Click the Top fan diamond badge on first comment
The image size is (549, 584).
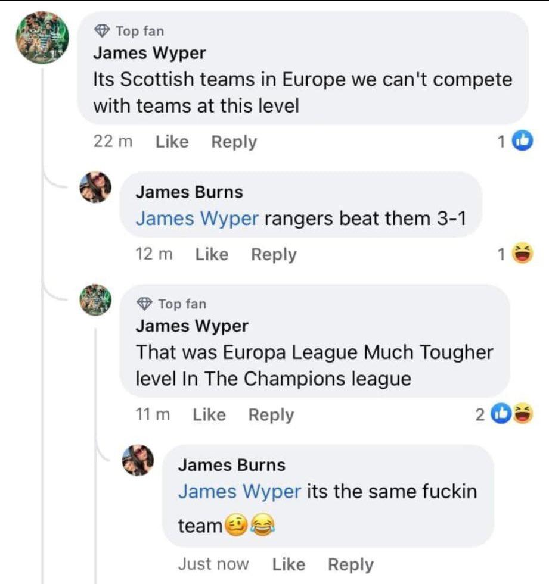click(102, 31)
